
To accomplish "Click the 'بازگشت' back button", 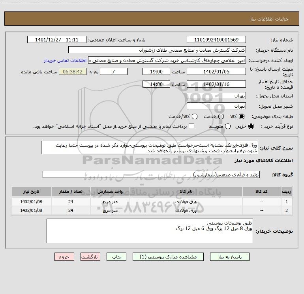I will click(89, 257).
